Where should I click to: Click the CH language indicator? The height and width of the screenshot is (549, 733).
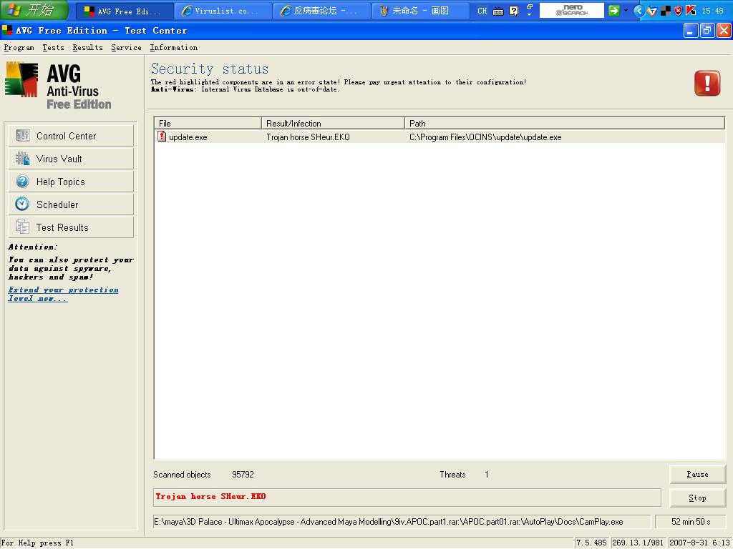coord(482,11)
